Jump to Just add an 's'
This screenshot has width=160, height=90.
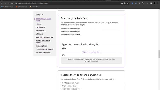click(41, 30)
